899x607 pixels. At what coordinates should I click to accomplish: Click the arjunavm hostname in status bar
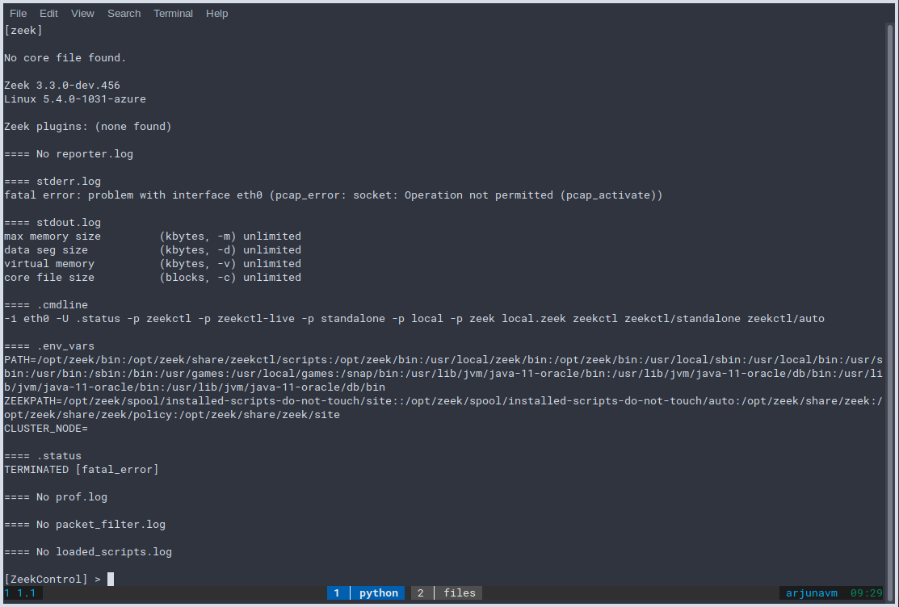[811, 592]
